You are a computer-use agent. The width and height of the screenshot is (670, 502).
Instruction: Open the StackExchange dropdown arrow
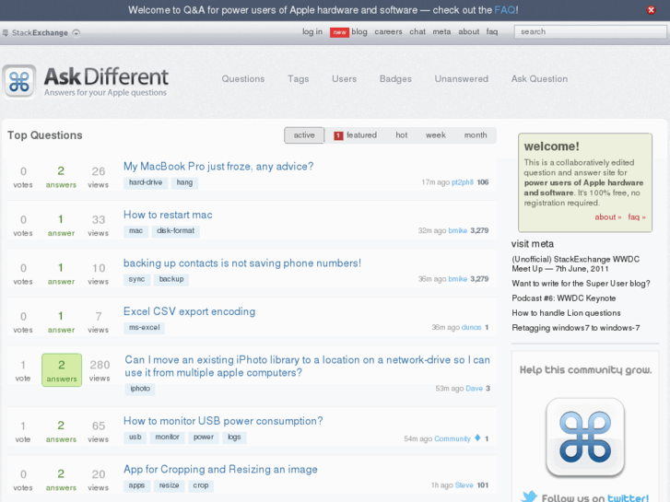click(76, 33)
